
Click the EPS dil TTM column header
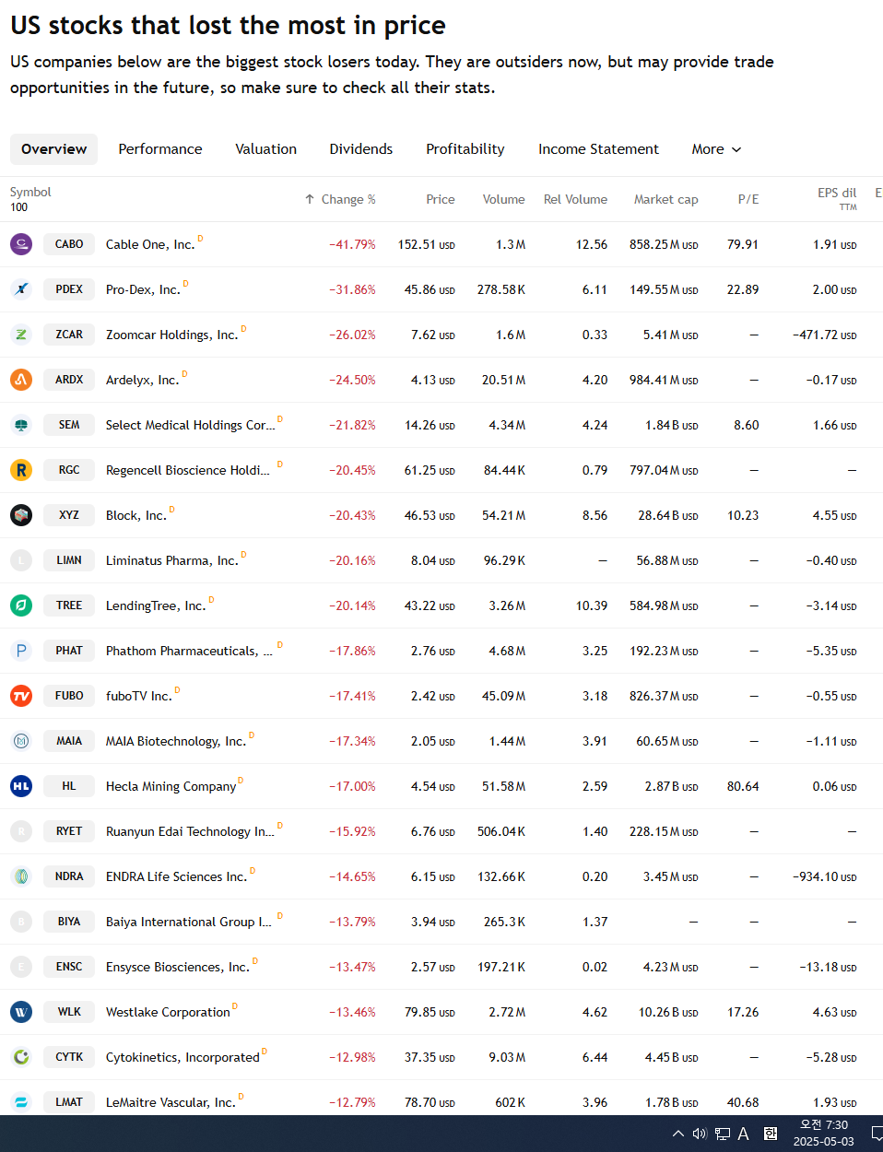click(837, 198)
